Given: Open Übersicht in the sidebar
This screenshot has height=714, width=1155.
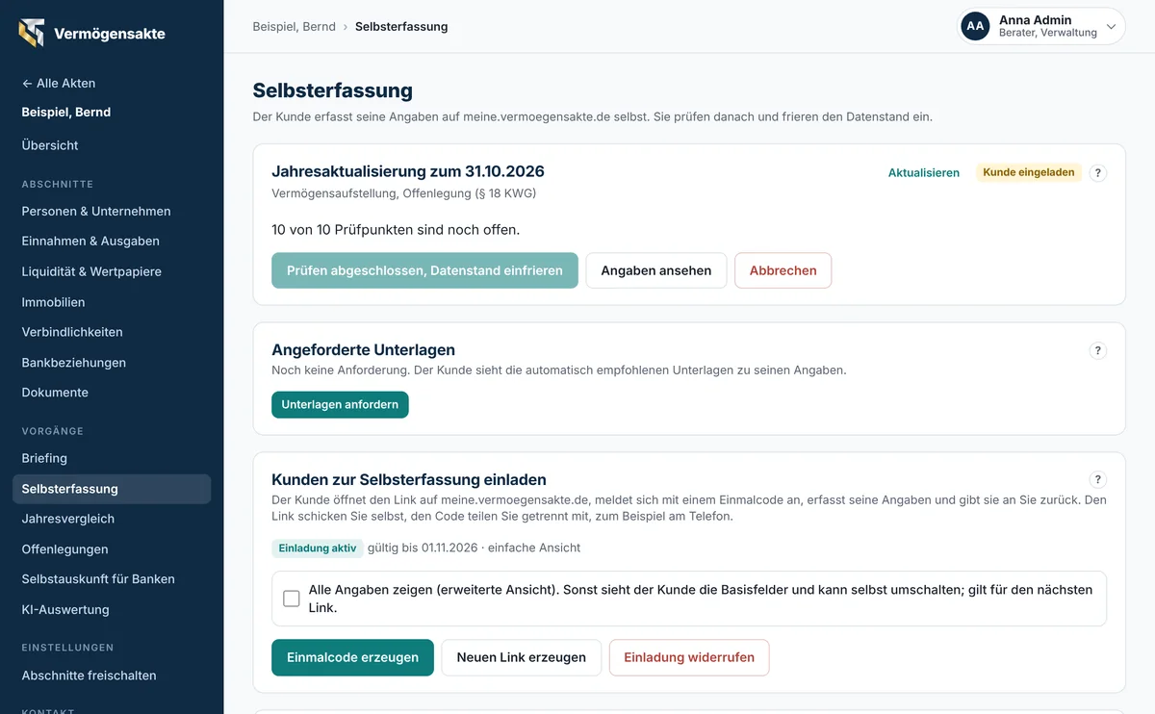Looking at the screenshot, I should [50, 145].
